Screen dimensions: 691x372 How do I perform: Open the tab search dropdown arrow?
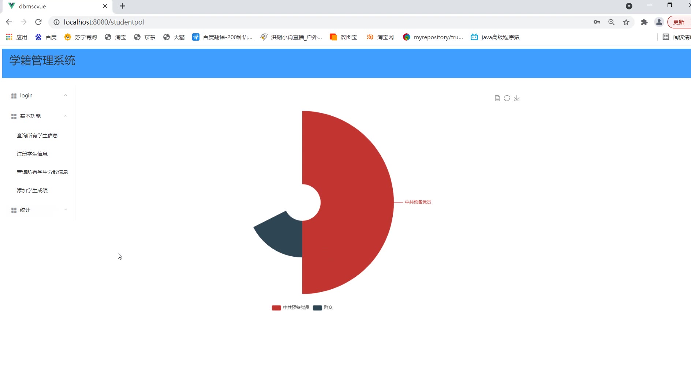[x=629, y=6]
